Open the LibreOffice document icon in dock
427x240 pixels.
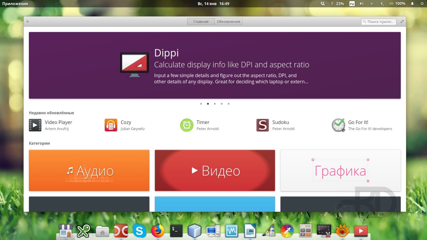click(x=250, y=231)
